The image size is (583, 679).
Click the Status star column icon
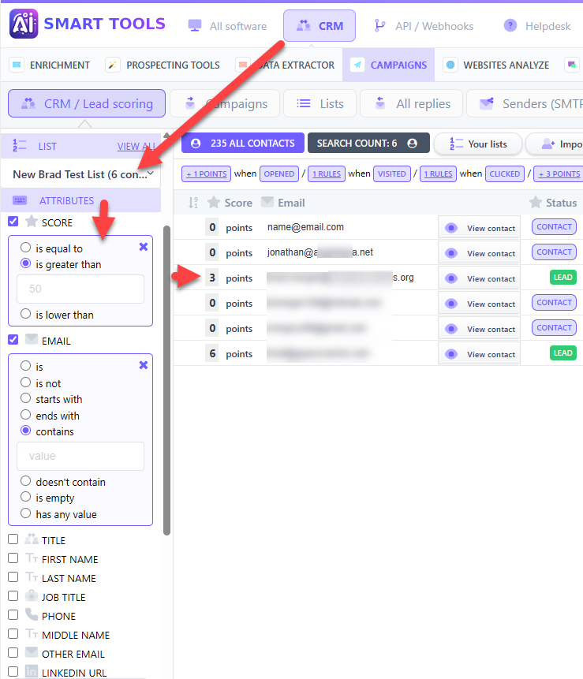[x=536, y=202]
